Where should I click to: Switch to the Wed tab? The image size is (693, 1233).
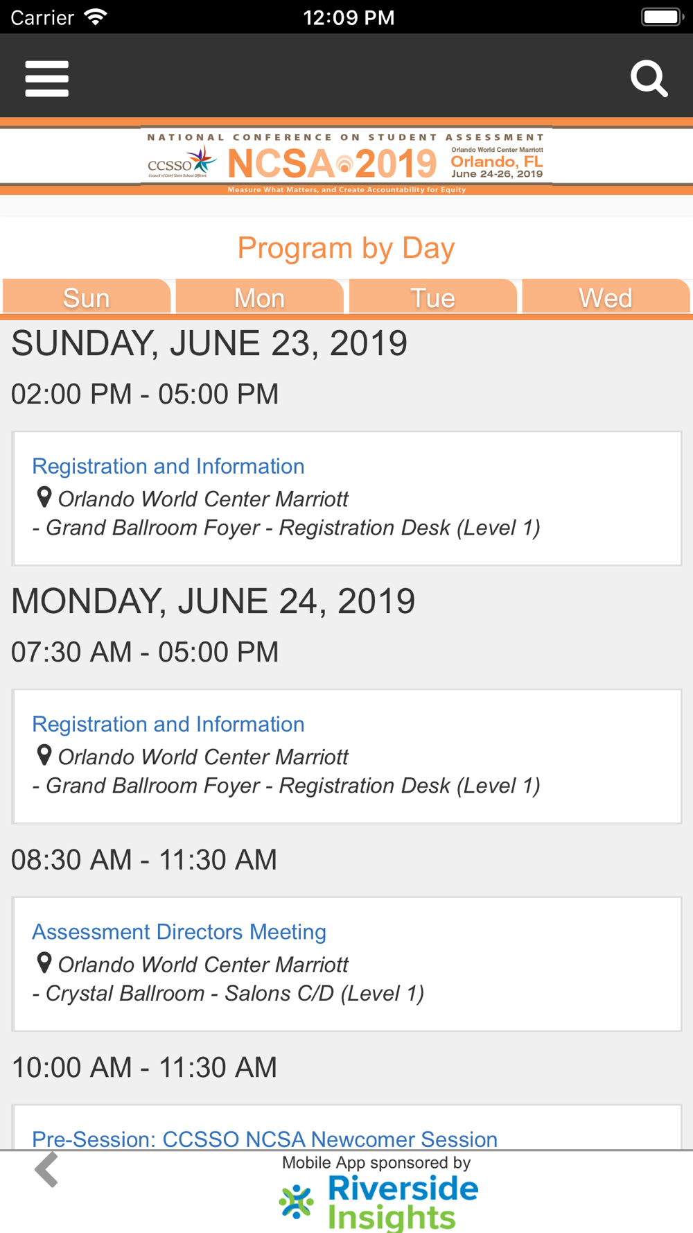click(x=606, y=298)
